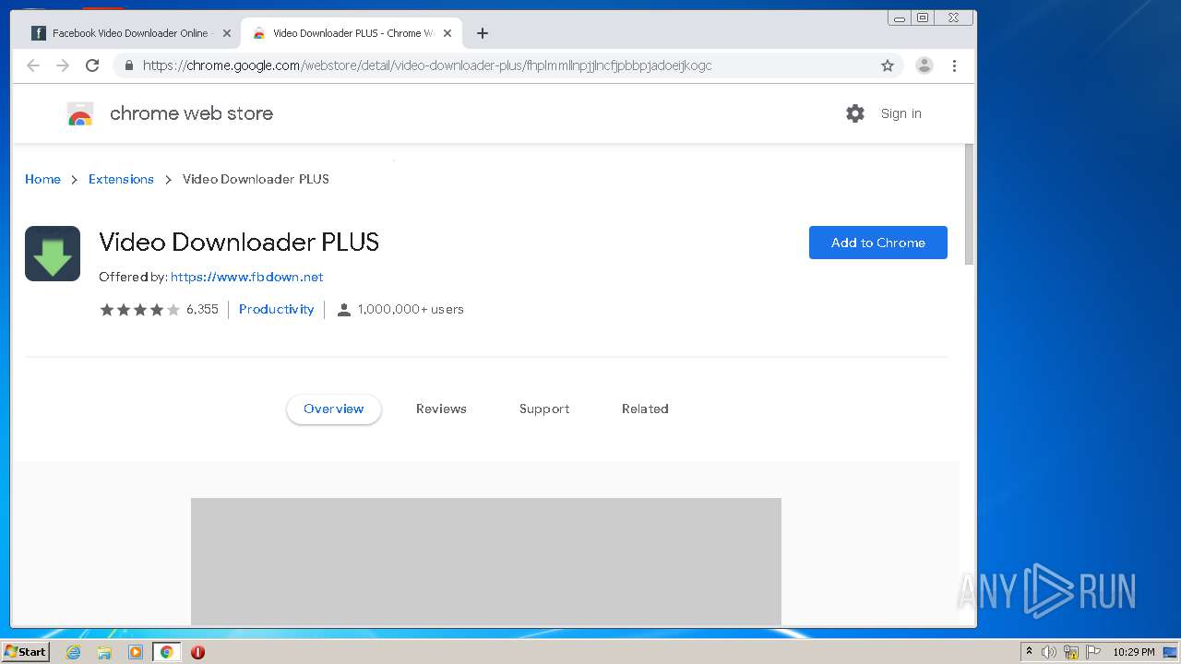Click Sign in

pos(901,113)
